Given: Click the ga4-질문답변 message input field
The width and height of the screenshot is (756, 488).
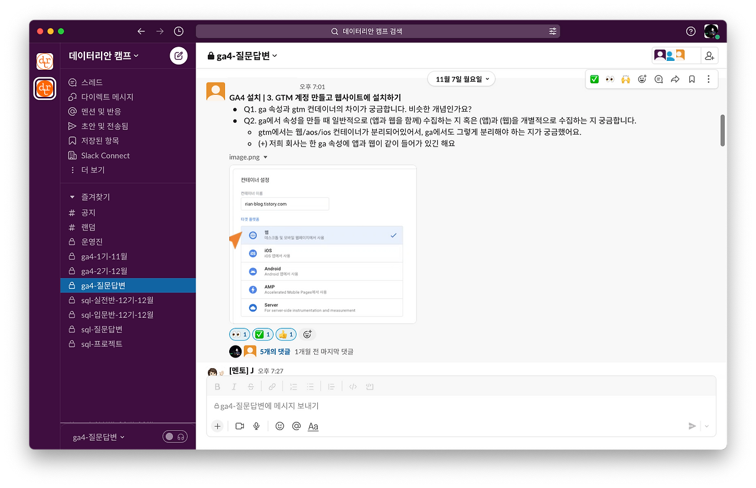Looking at the screenshot, I should click(x=461, y=406).
